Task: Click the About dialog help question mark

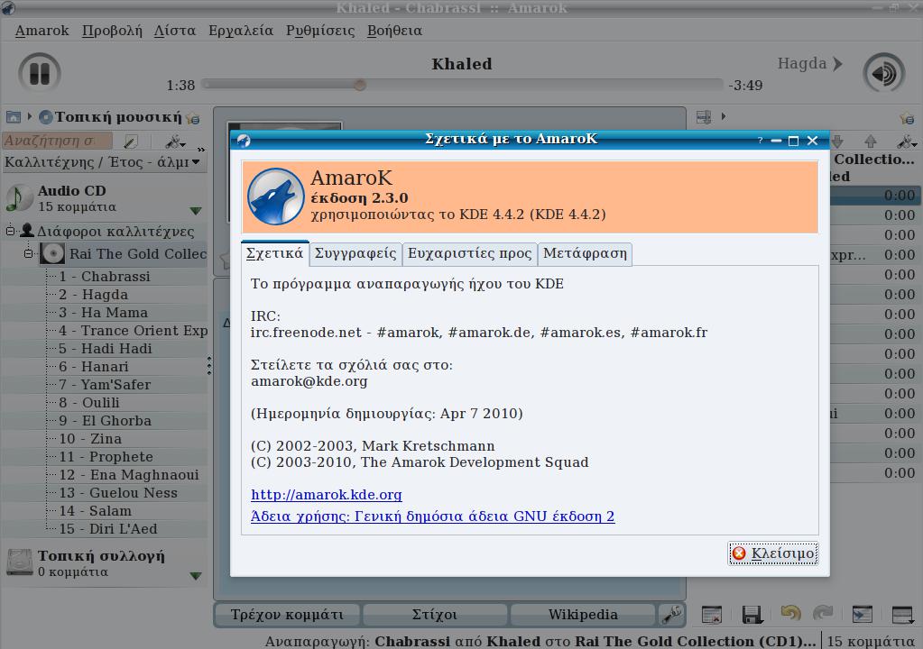Action: point(760,141)
